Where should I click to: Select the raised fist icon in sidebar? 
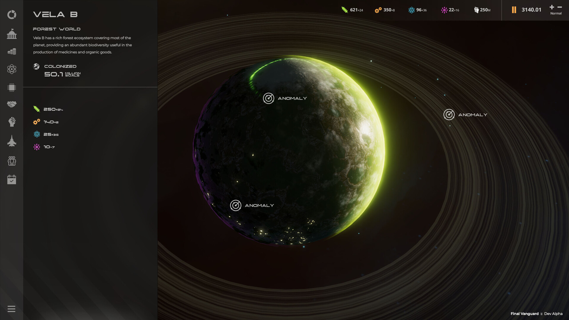12,122
